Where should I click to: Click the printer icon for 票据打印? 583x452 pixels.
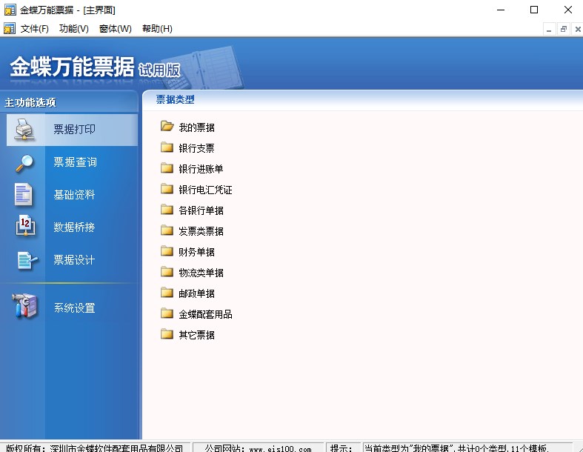click(x=24, y=130)
